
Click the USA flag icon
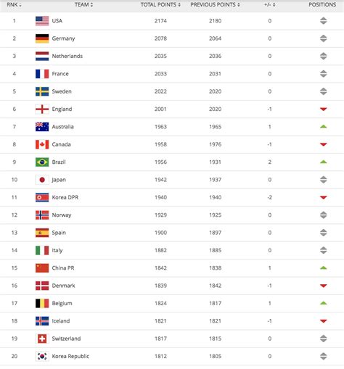42,21
